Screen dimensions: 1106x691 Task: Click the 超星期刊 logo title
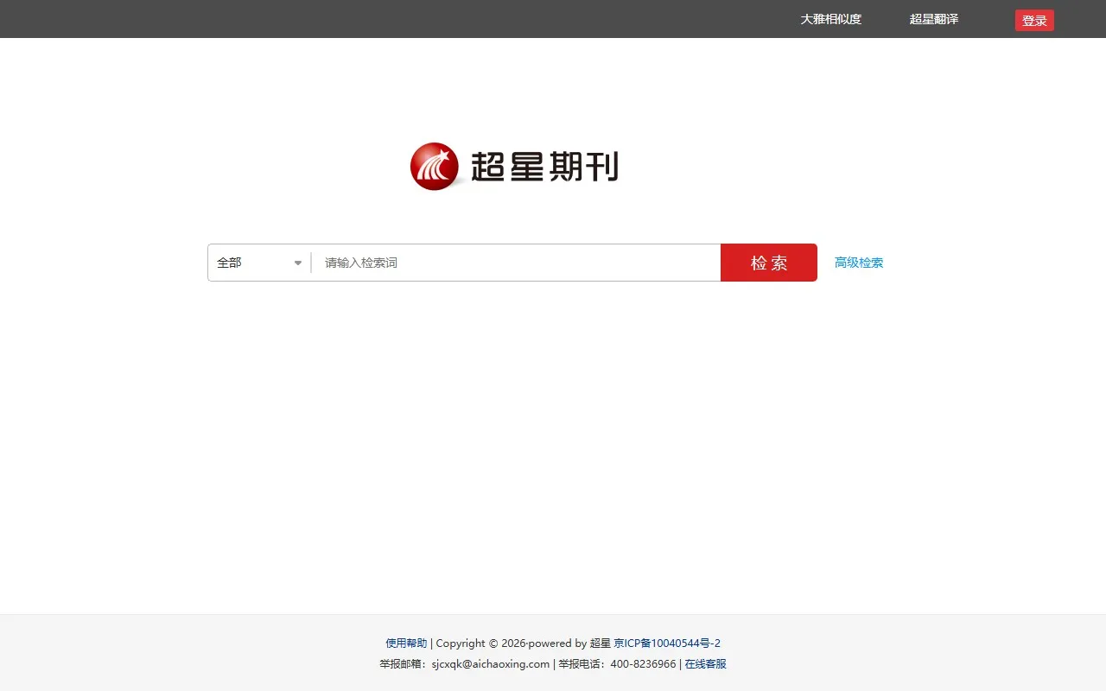click(544, 166)
